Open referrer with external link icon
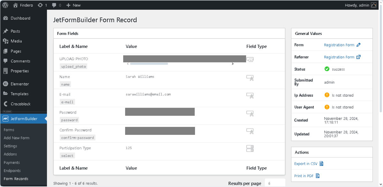 point(359,57)
